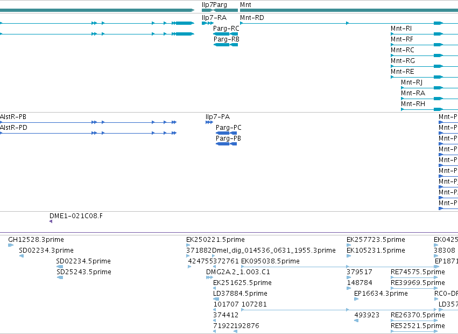This screenshot has width=458, height=334.
Task: Select the SD02234.3prime EST label
Action: (x=46, y=250)
